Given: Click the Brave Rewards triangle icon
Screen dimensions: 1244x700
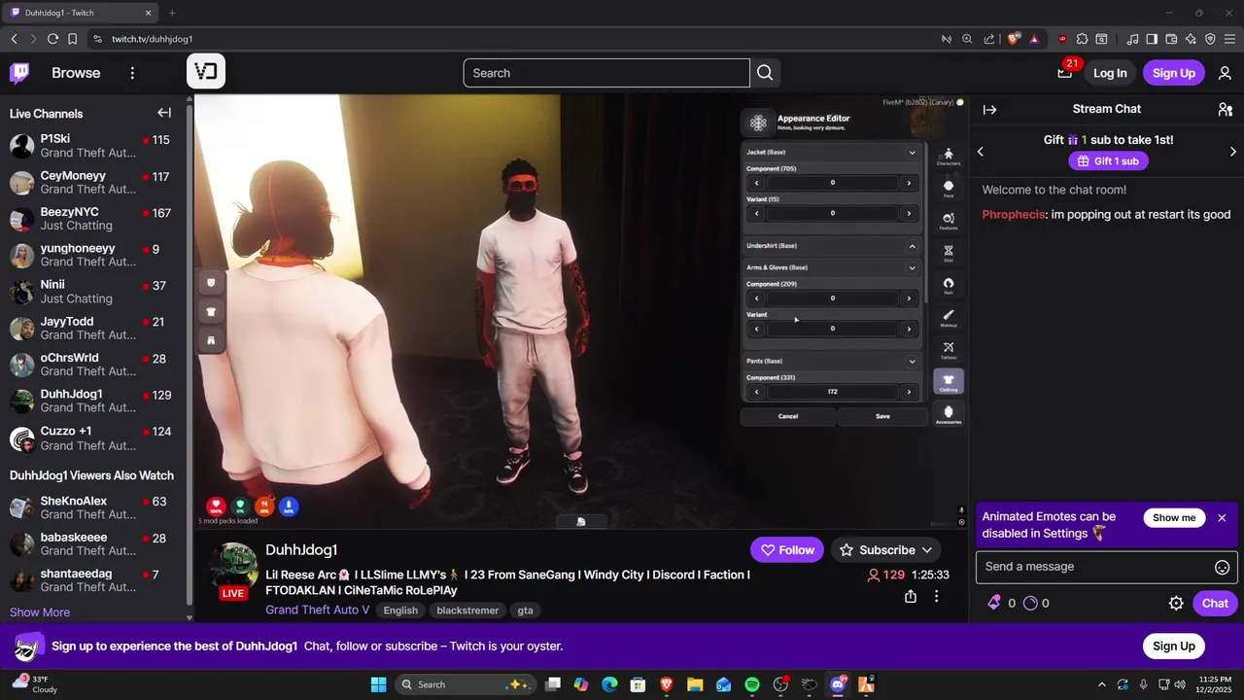Looking at the screenshot, I should pos(1034,39).
